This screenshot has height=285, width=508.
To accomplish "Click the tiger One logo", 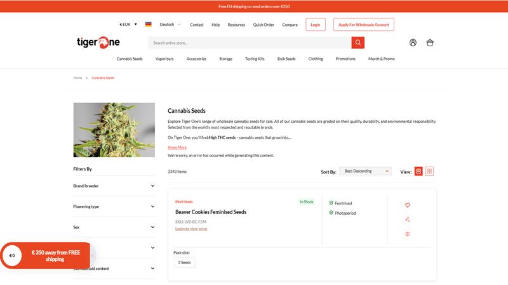I will click(98, 42).
